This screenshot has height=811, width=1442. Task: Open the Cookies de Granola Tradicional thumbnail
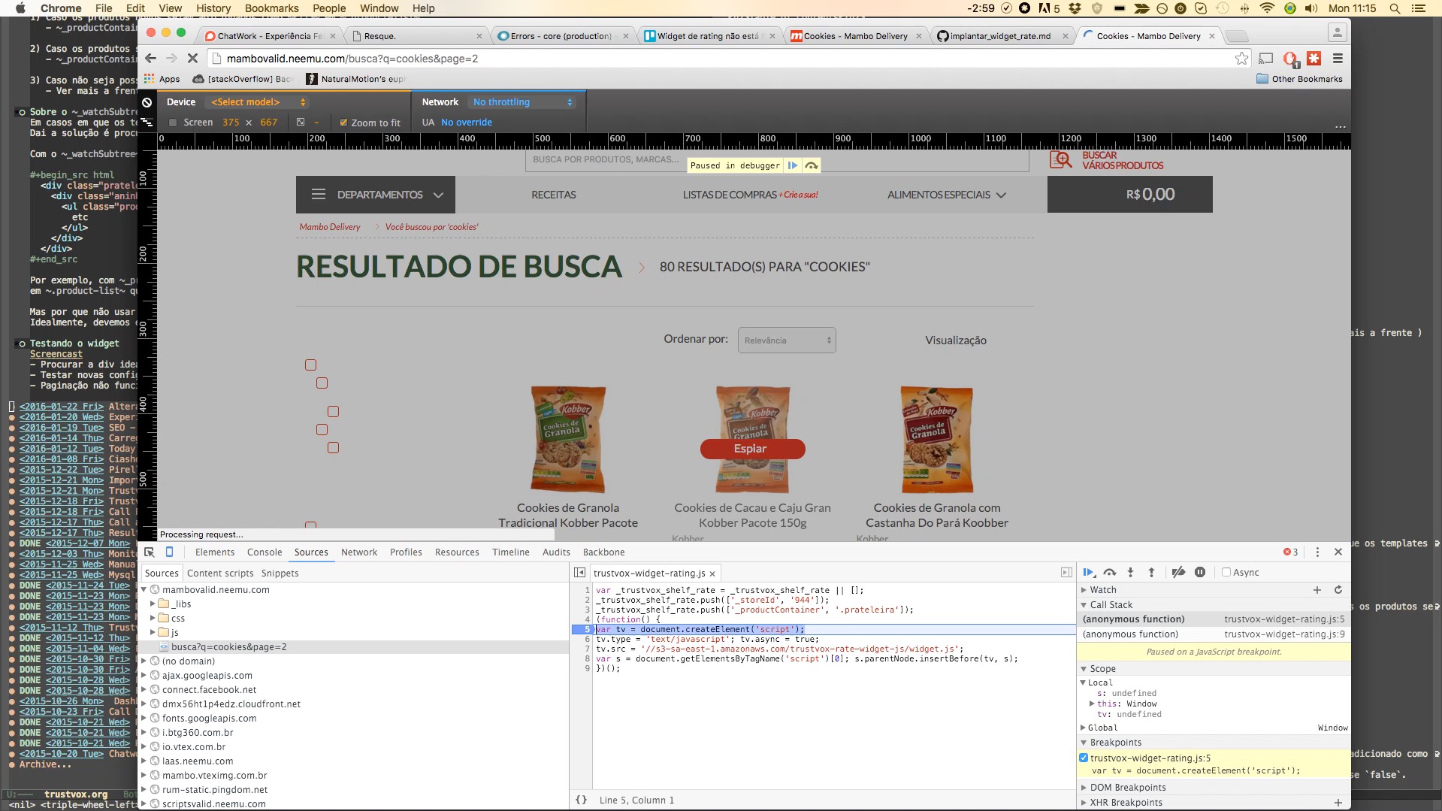[568, 440]
